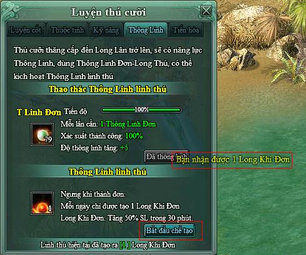Click the Xác suất thành công 100% value
306x255 pixels.
click(134, 136)
